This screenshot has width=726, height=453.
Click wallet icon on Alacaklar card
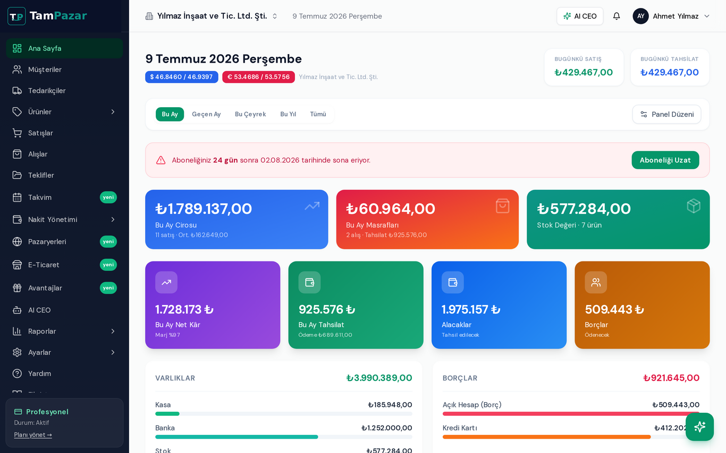453,282
